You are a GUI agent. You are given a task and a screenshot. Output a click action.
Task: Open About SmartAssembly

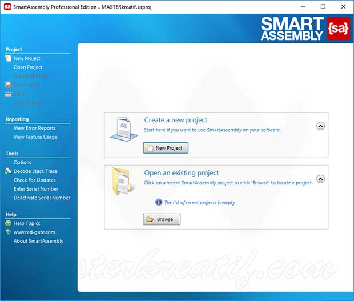[x=38, y=241]
